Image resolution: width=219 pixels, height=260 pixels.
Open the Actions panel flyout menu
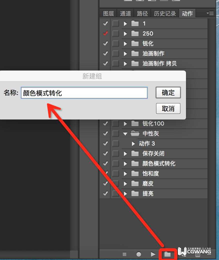210,13
